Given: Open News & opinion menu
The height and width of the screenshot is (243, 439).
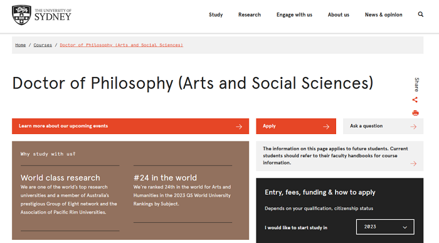Looking at the screenshot, I should 384,14.
